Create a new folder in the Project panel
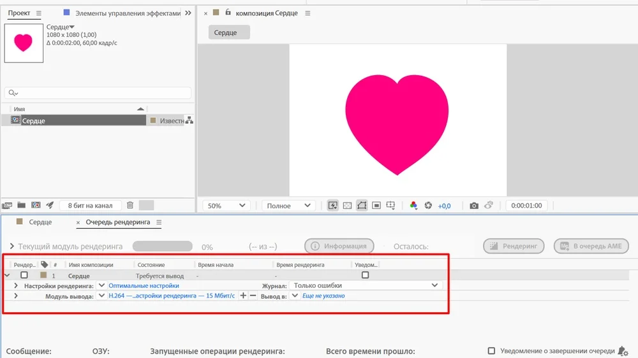 22,205
